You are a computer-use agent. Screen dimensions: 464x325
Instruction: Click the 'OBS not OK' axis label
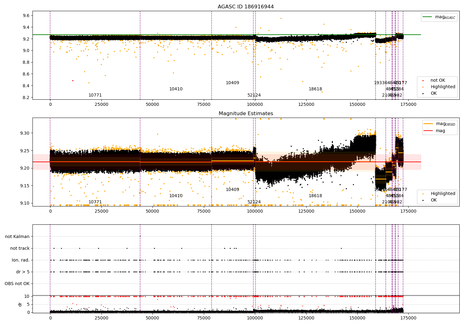(x=17, y=284)
